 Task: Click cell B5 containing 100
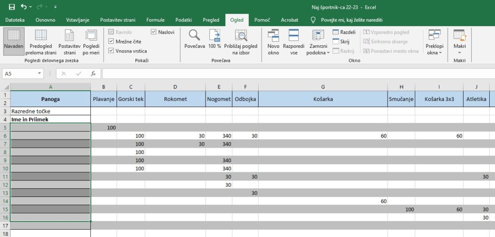[103, 127]
